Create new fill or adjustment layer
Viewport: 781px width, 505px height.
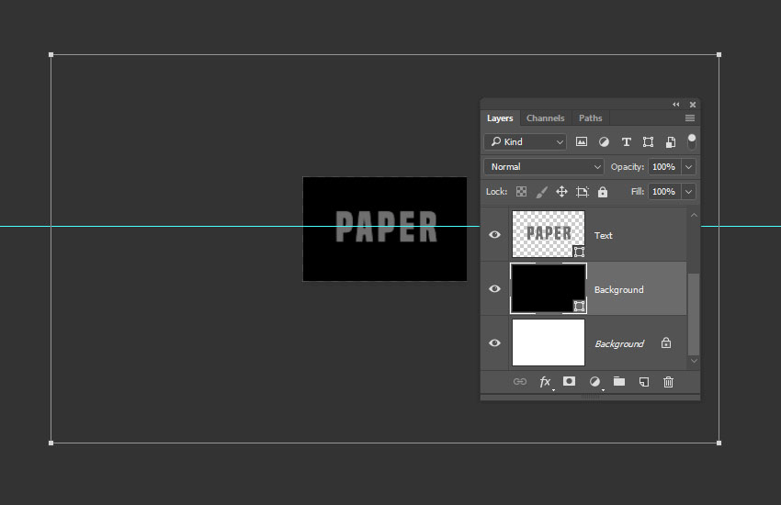(x=594, y=382)
